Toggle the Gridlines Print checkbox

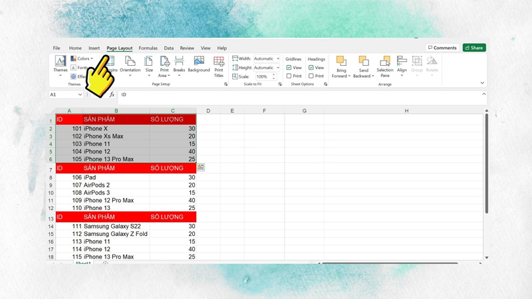point(289,76)
